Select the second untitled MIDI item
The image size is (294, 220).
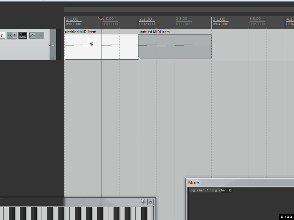pyautogui.click(x=175, y=47)
